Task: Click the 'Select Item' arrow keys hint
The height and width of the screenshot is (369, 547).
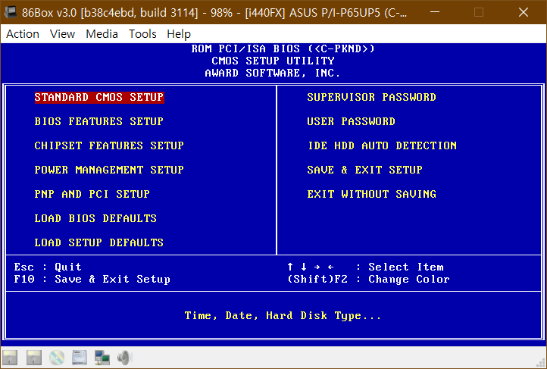Action: pos(365,267)
